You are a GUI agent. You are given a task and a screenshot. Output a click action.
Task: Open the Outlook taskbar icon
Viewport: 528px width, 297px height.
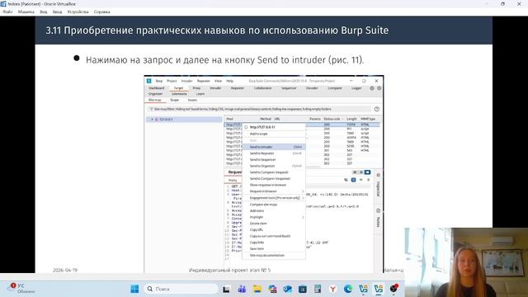(x=287, y=289)
